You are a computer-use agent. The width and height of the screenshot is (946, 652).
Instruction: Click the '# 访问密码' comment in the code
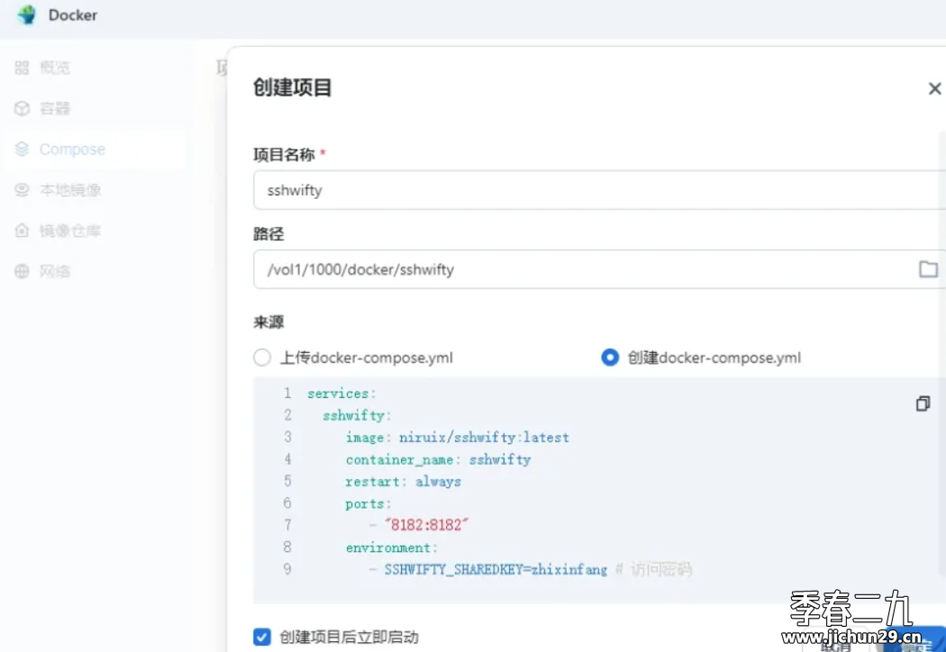click(x=653, y=569)
